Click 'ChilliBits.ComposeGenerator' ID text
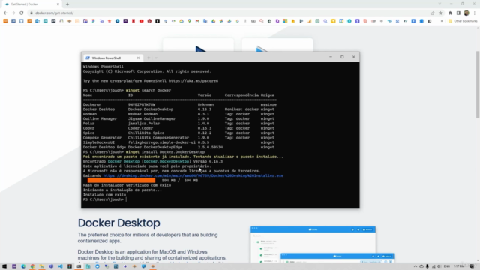This screenshot has height=270, width=480. pos(158,138)
